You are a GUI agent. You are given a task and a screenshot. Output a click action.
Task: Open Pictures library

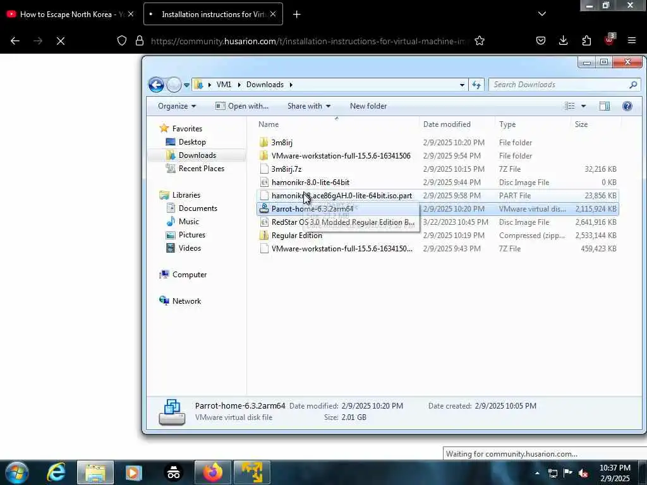click(192, 235)
